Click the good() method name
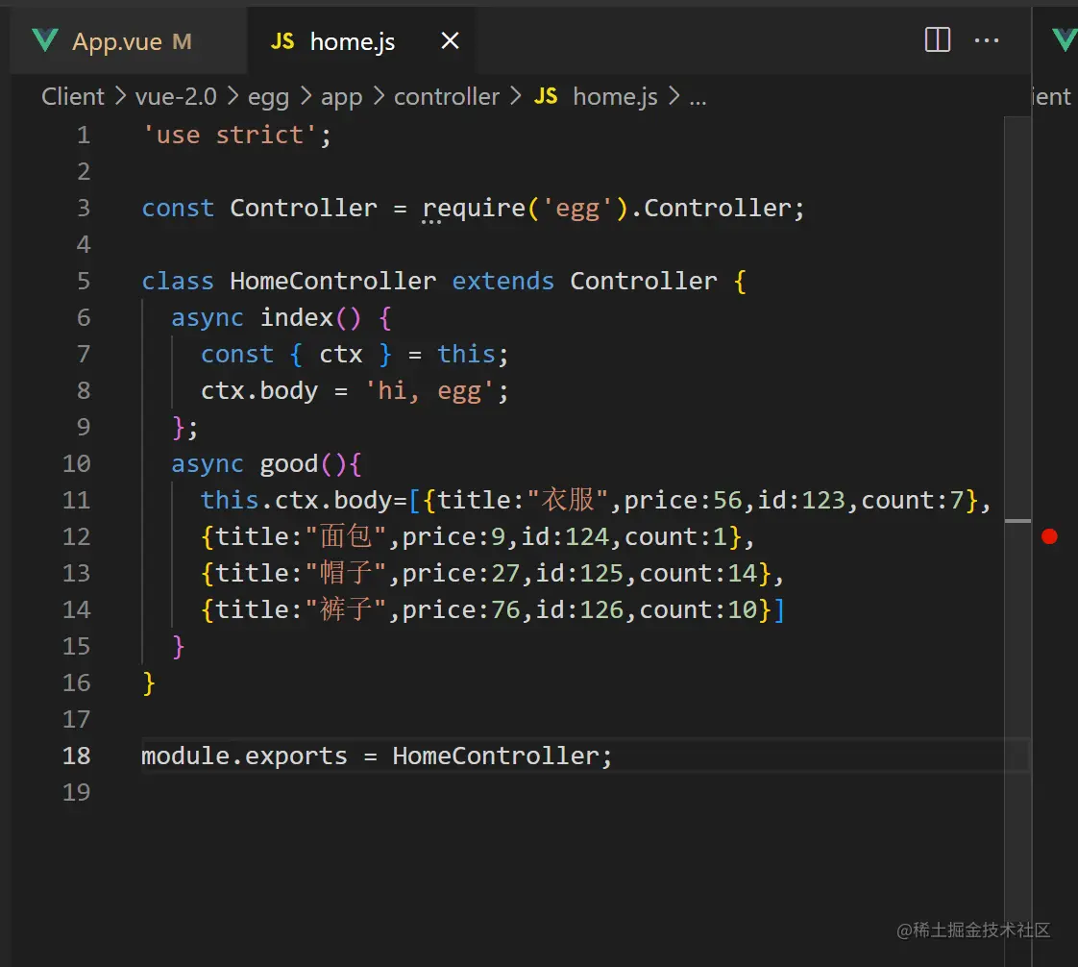Screen dimensions: 1078x967 289,464
